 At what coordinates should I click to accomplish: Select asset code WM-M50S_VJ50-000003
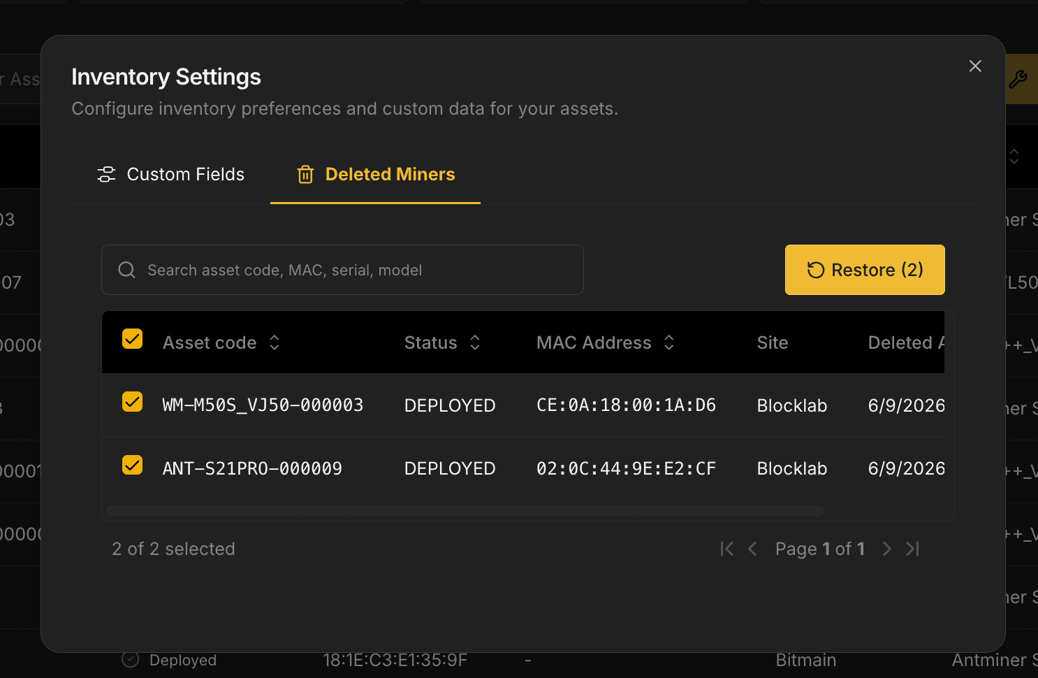(x=263, y=405)
